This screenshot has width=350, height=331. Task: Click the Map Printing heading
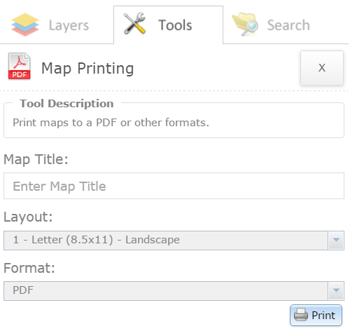coord(87,69)
